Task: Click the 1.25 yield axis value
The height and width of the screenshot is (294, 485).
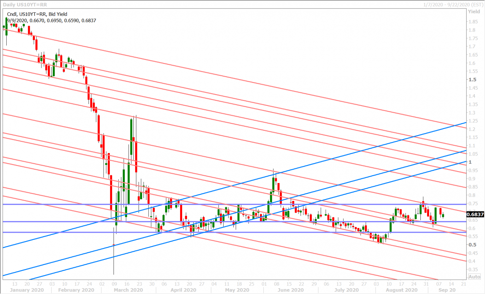Action: (x=473, y=121)
